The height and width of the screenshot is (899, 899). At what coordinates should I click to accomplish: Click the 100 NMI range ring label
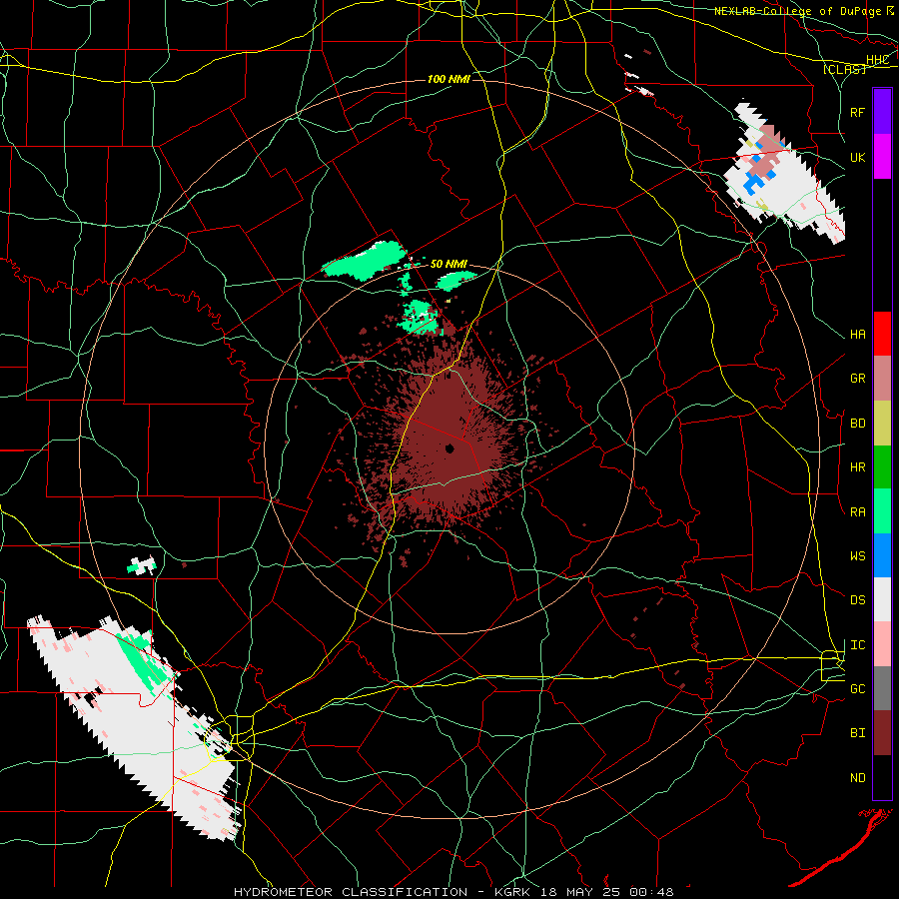449,79
